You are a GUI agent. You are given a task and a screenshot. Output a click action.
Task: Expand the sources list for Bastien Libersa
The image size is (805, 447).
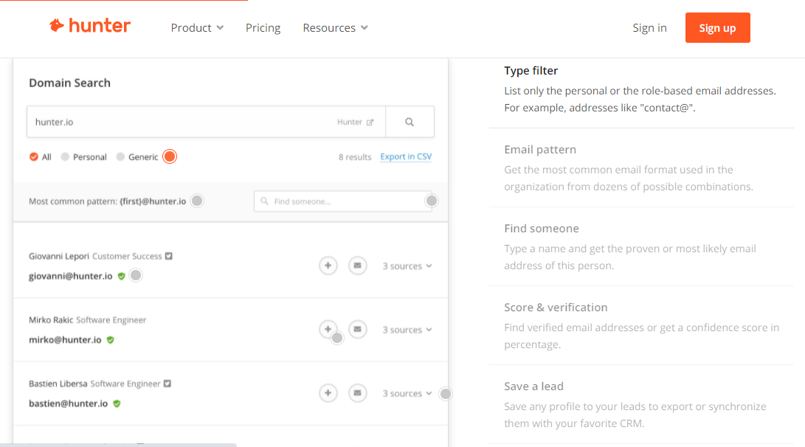tap(407, 393)
